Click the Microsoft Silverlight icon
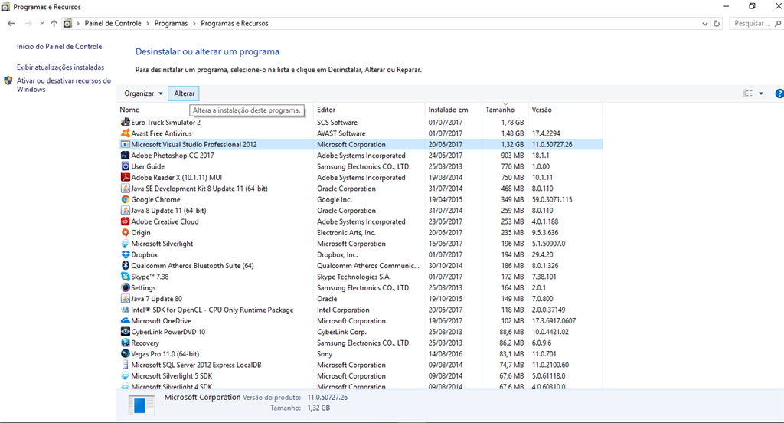 pos(126,243)
